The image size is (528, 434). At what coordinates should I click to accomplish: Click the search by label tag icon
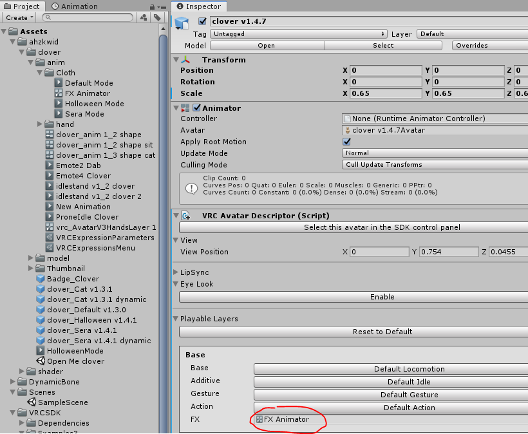[157, 17]
